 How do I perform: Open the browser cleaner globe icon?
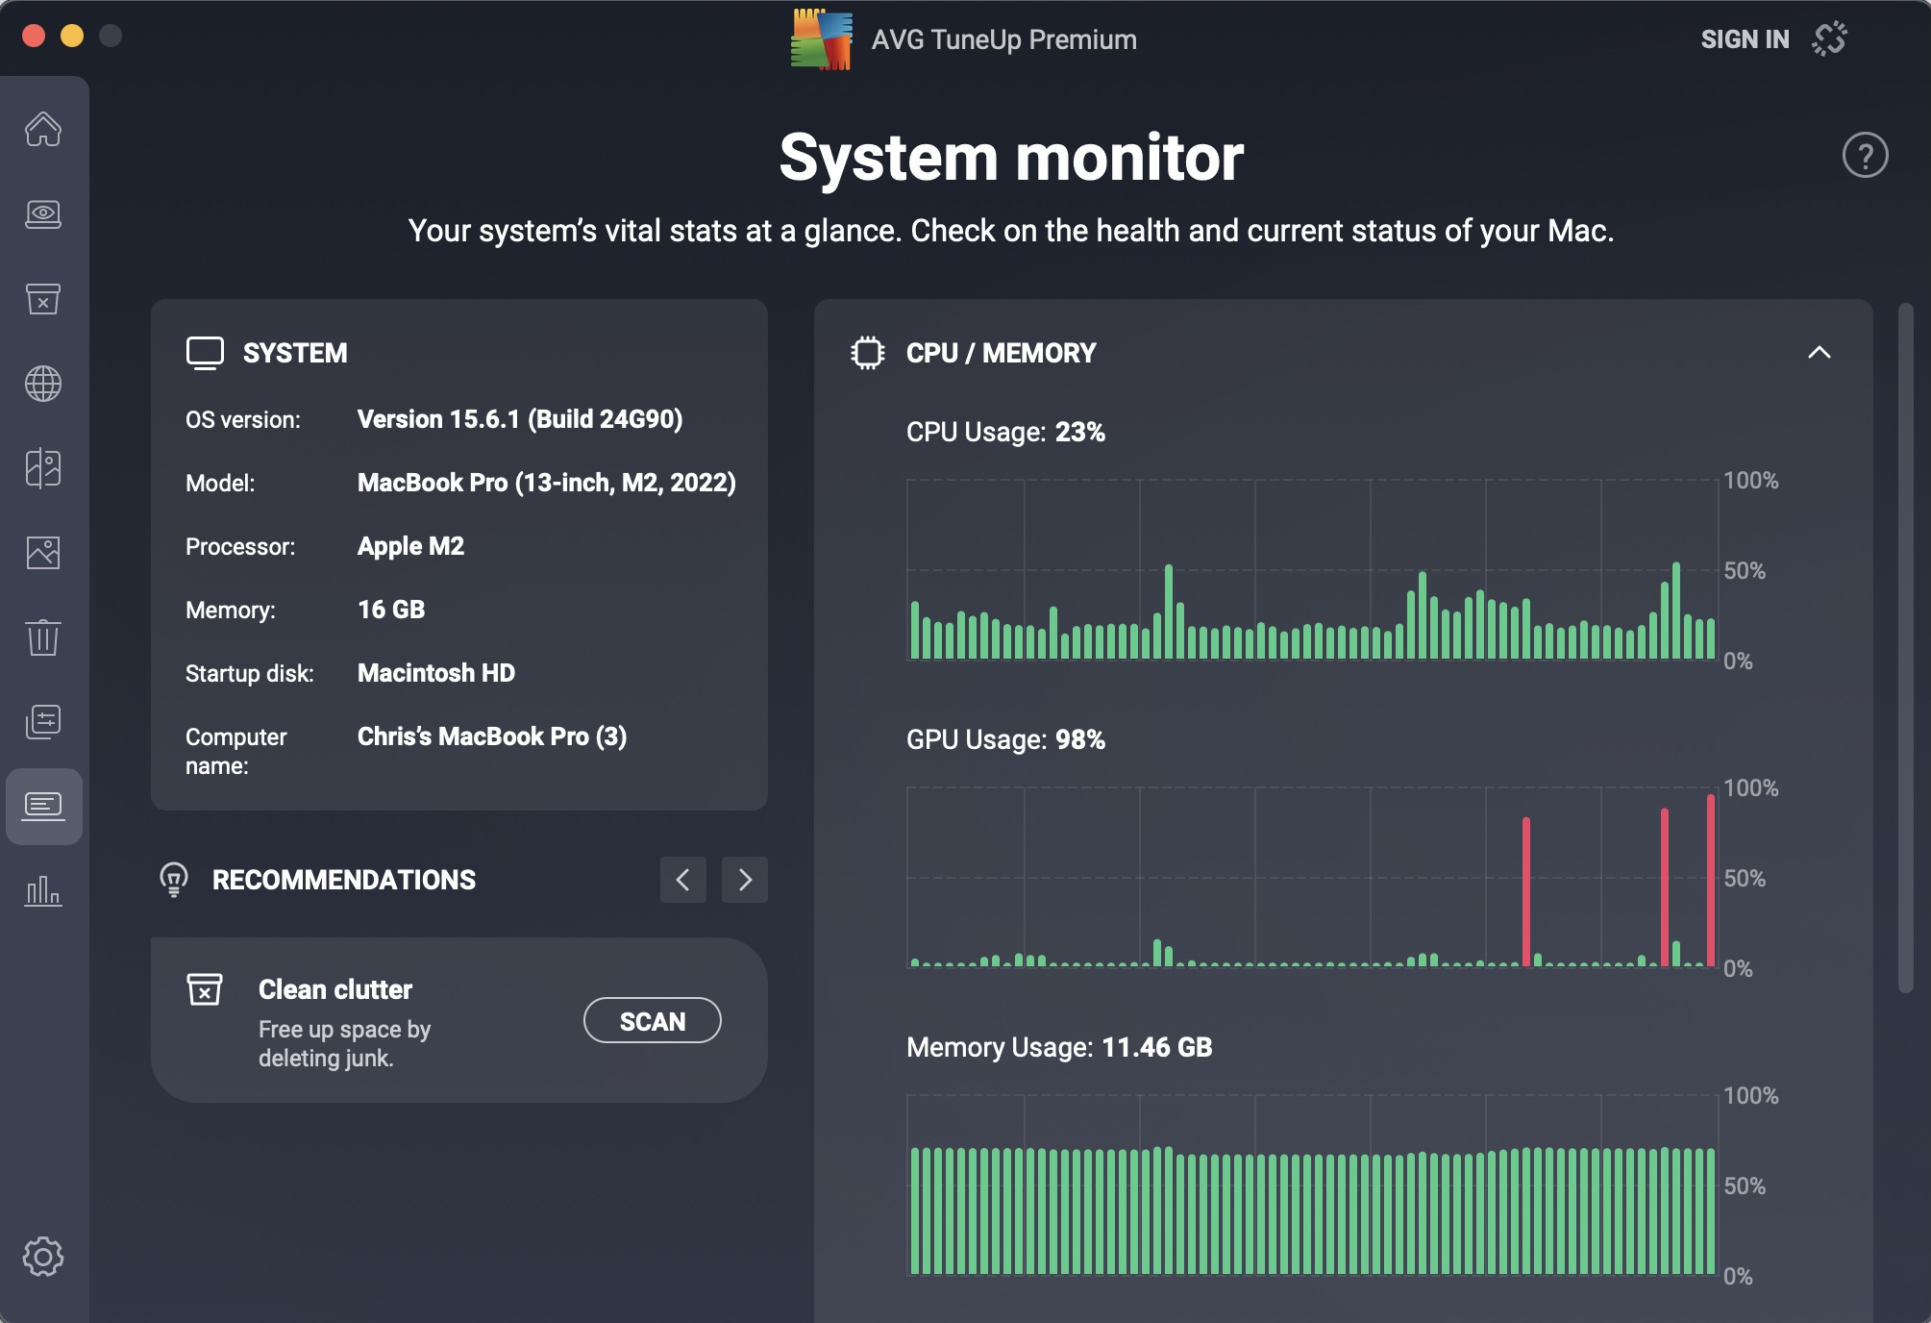coord(45,385)
